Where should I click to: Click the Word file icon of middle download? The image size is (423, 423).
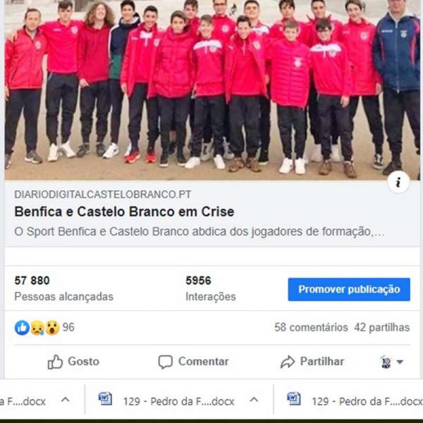tap(105, 399)
